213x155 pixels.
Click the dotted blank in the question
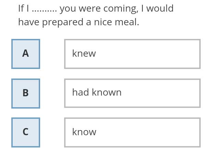[x=45, y=11]
